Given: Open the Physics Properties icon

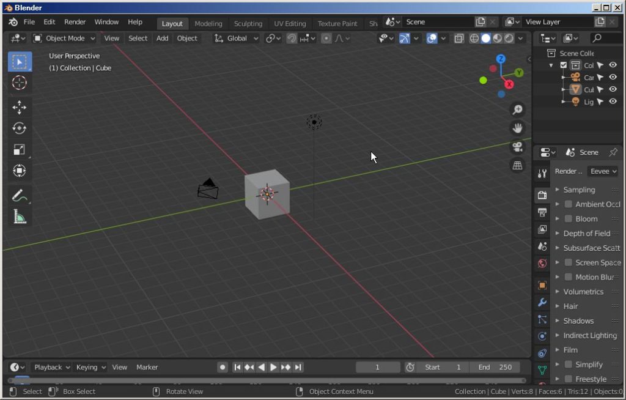Looking at the screenshot, I should pos(542,336).
